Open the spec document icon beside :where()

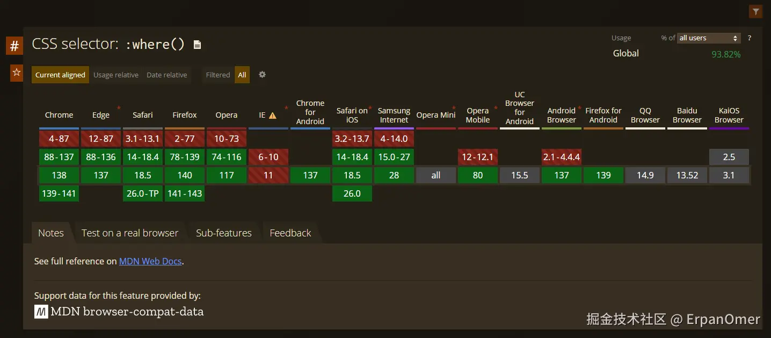pyautogui.click(x=197, y=45)
